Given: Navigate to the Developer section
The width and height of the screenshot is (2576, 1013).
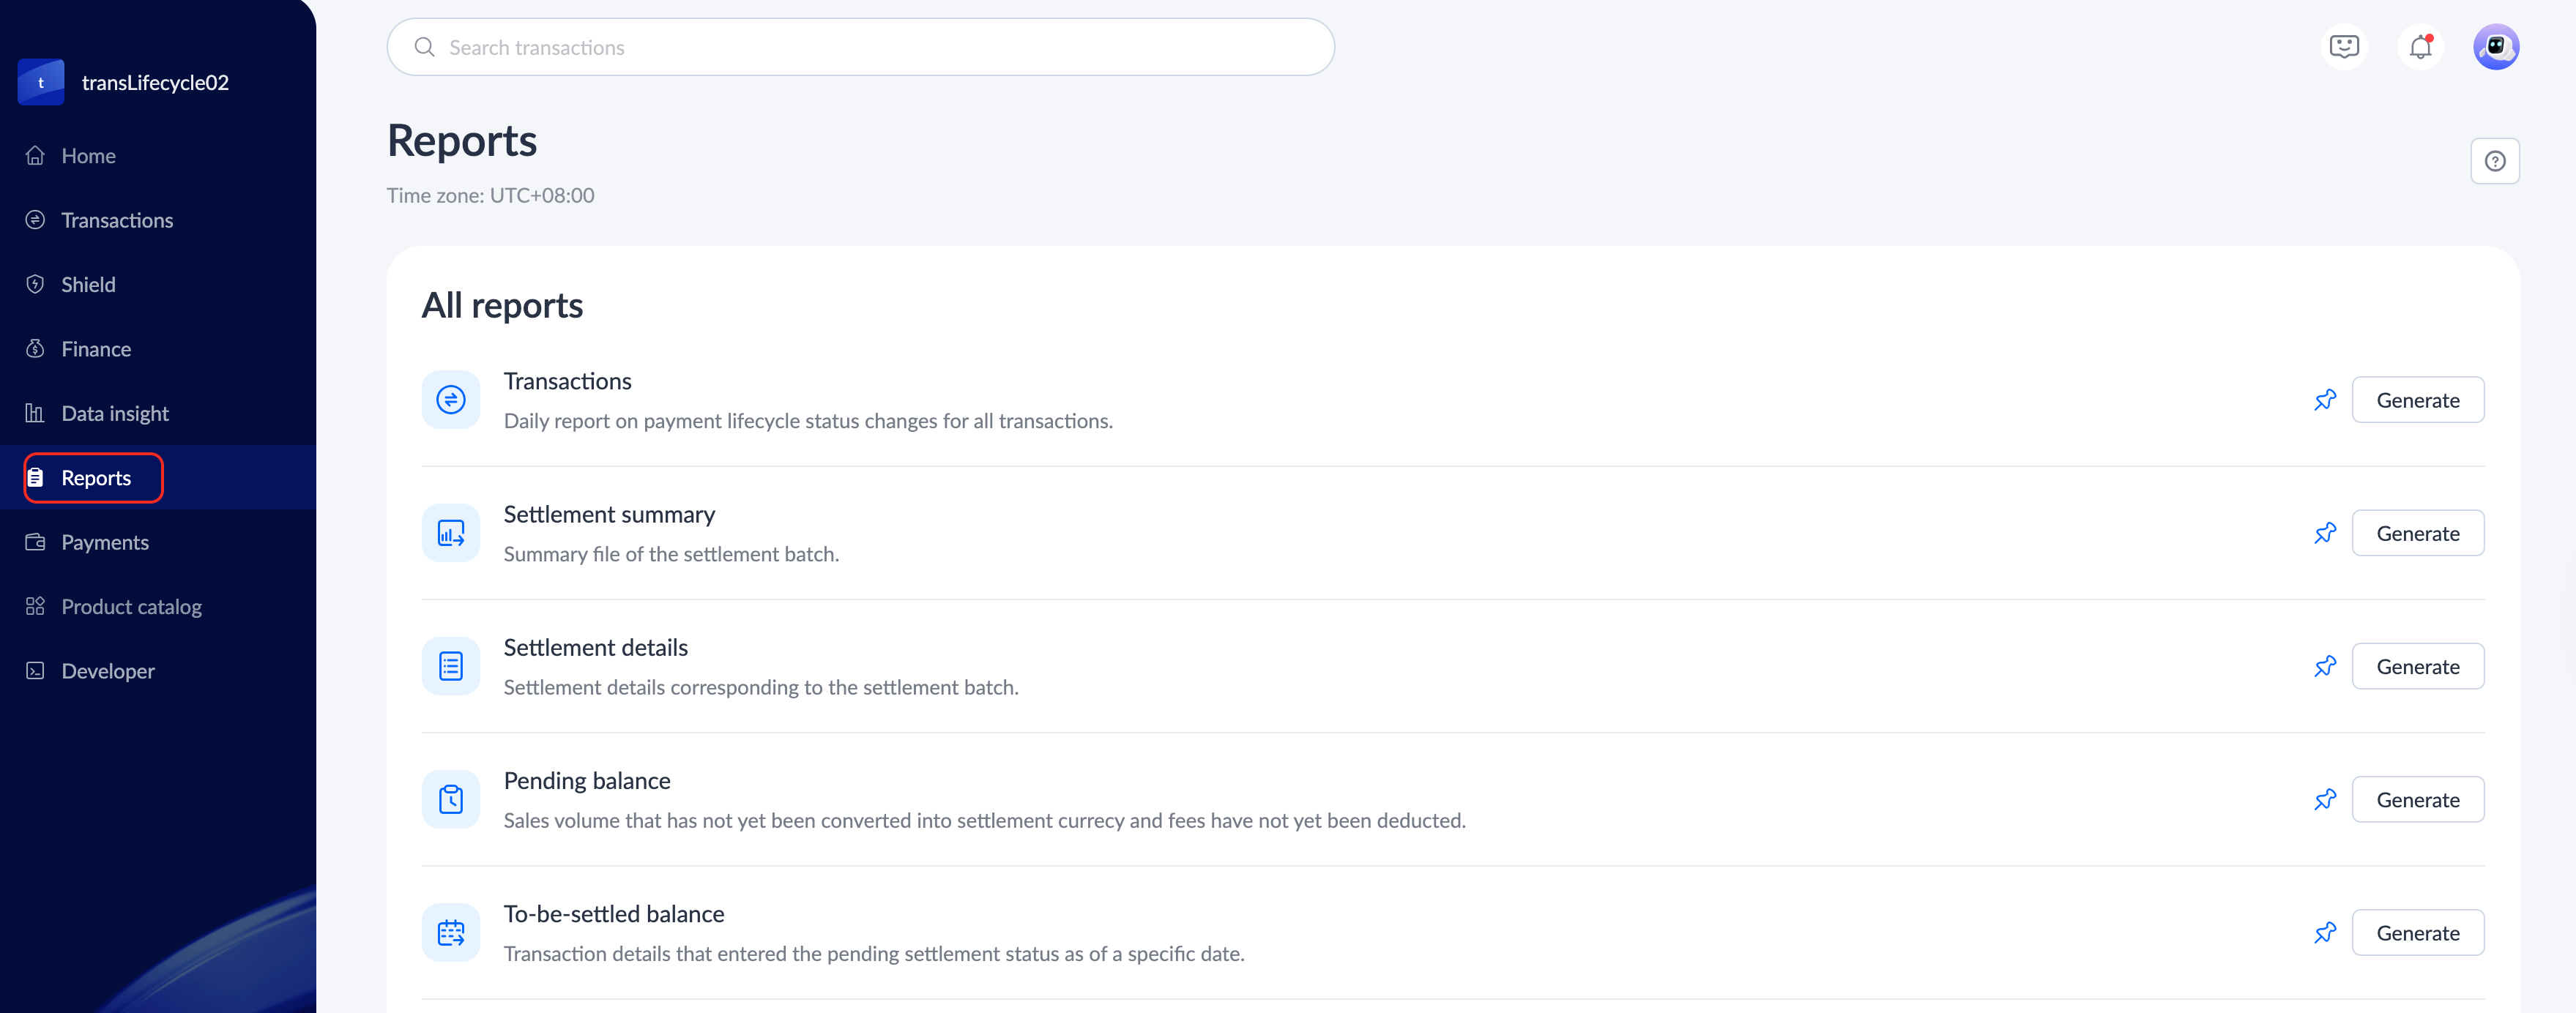Looking at the screenshot, I should pos(107,671).
